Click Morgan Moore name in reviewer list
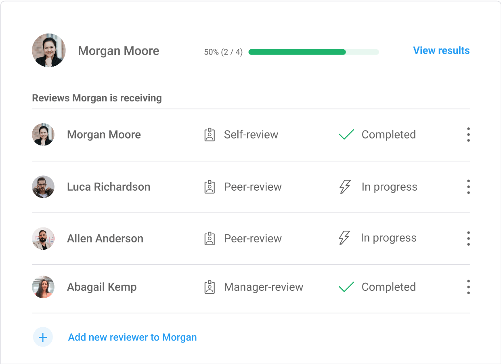The height and width of the screenshot is (364, 501). [104, 135]
